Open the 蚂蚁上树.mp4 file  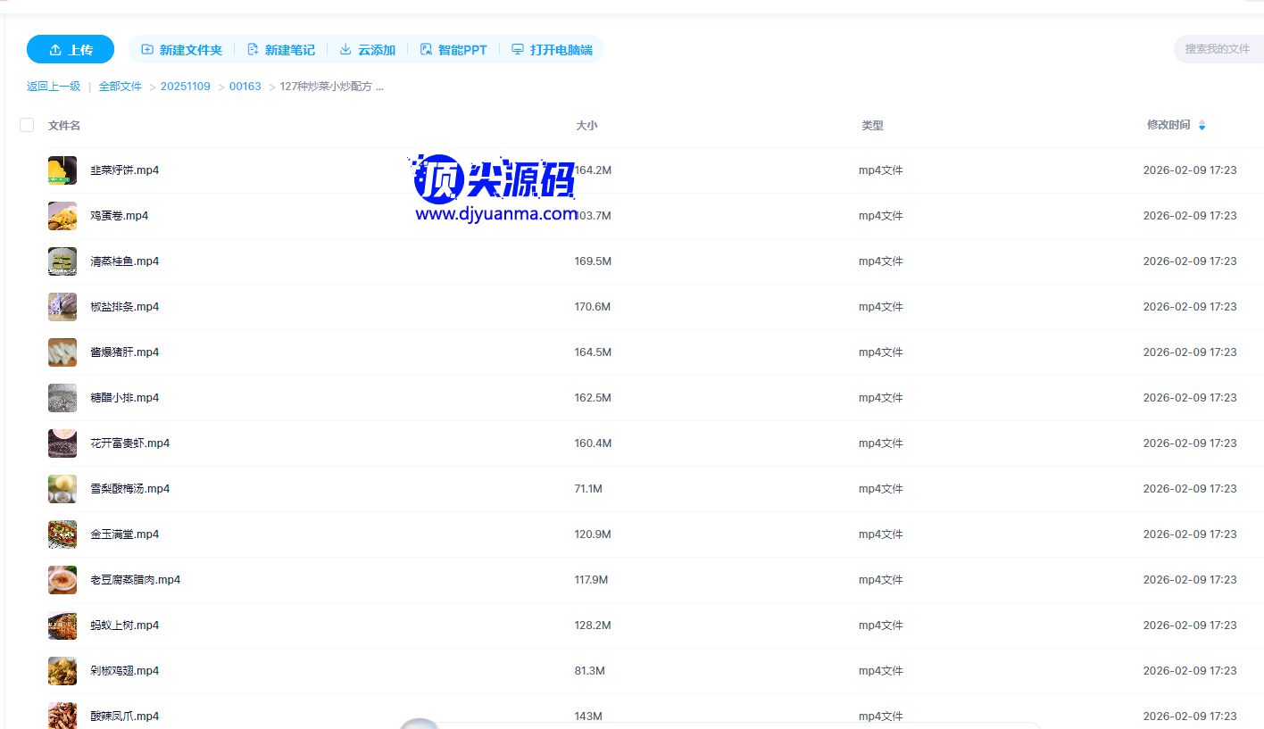click(x=125, y=625)
